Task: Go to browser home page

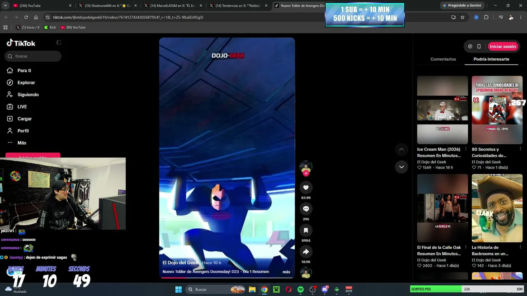Action: point(36,17)
